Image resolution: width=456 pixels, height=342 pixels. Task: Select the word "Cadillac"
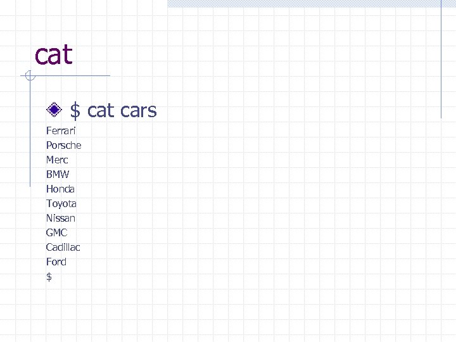[63, 247]
